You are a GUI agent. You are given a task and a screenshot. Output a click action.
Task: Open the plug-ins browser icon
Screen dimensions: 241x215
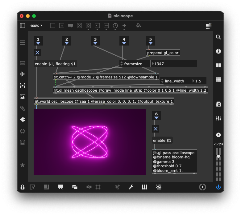pos(23,120)
